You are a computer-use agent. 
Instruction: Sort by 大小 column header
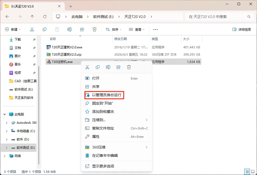(186, 39)
